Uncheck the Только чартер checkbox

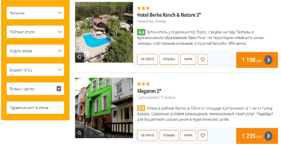click(59, 89)
